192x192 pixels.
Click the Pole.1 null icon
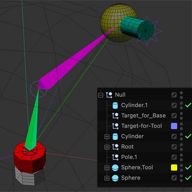click(x=115, y=157)
